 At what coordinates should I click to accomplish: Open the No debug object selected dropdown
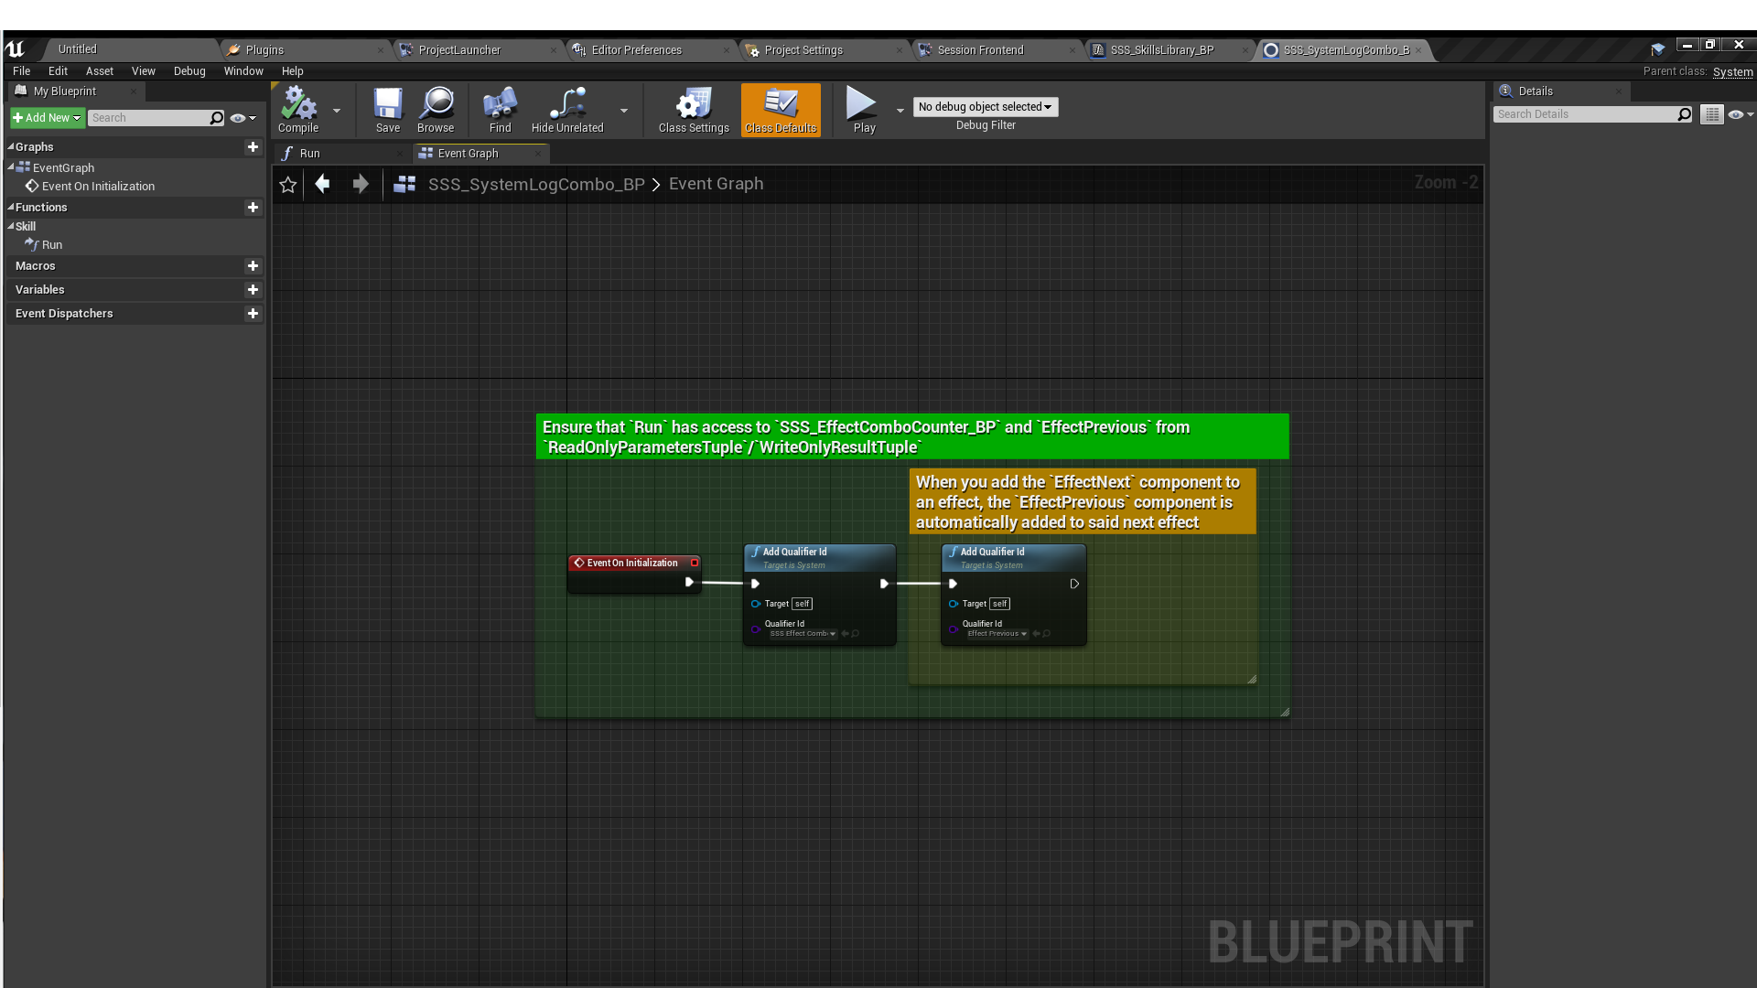[x=985, y=107]
